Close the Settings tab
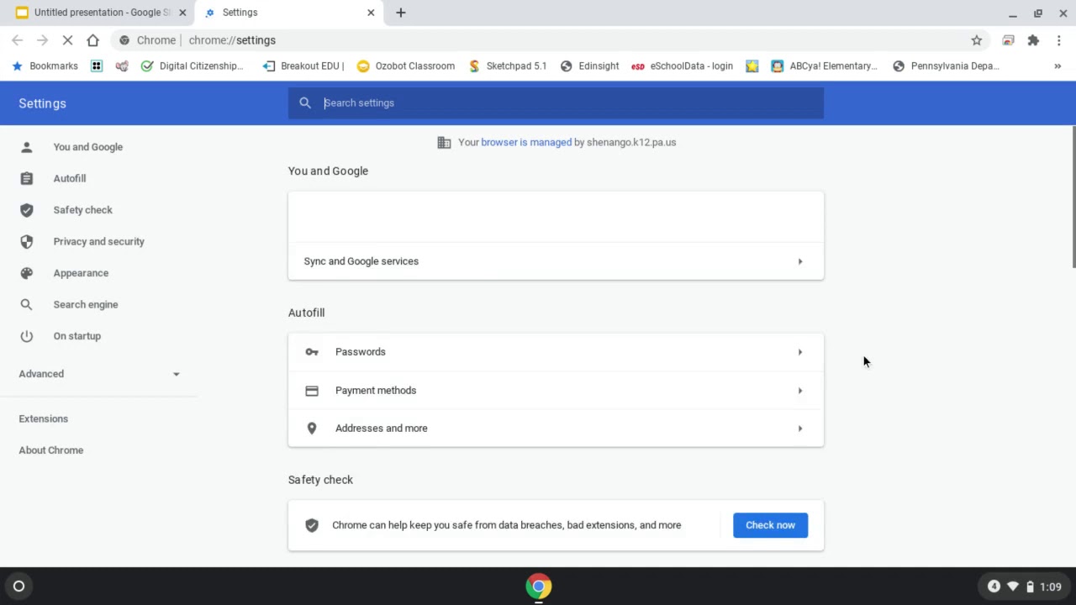The image size is (1076, 605). (x=371, y=13)
